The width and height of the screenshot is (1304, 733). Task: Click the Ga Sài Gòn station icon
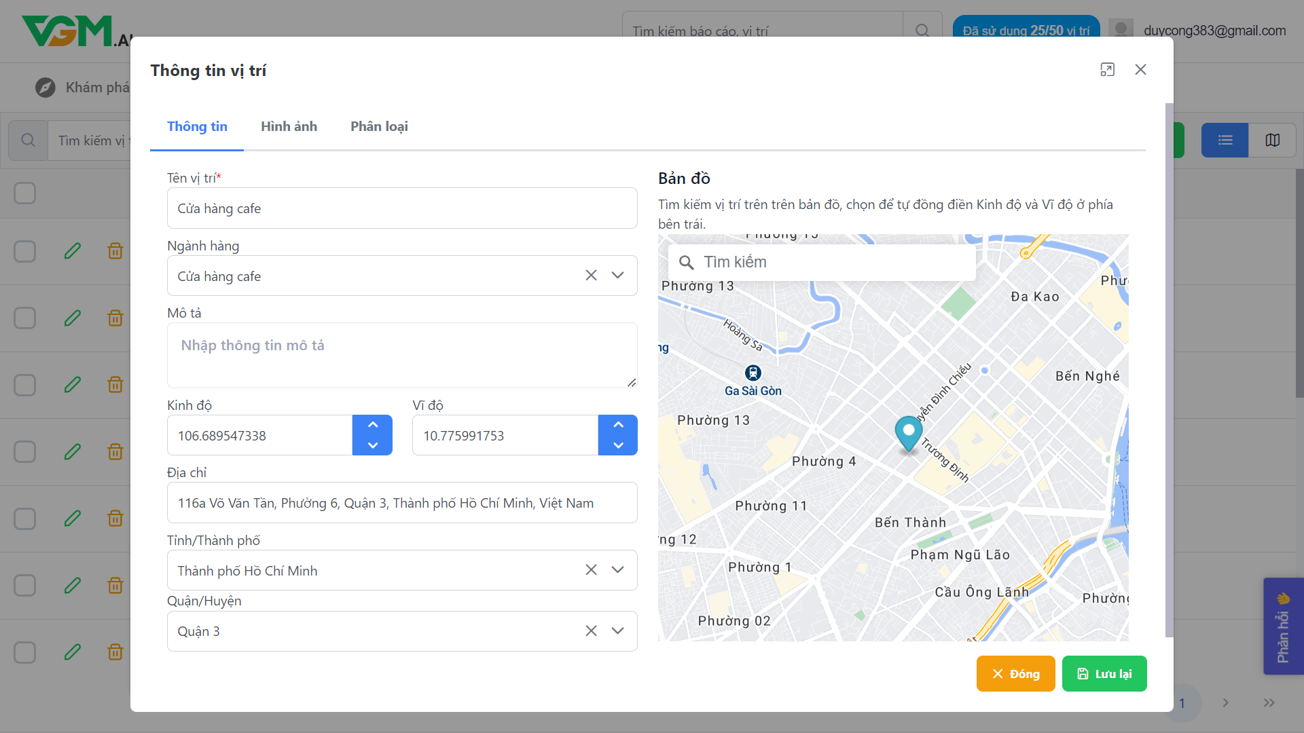coord(753,373)
